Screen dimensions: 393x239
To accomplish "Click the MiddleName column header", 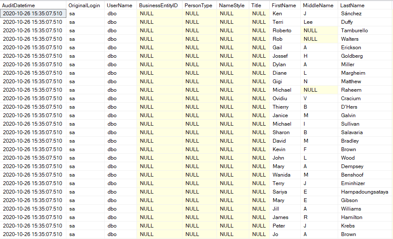I will point(318,5).
